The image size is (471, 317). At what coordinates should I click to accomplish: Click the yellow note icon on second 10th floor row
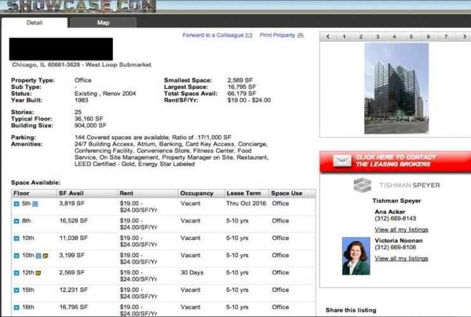[x=45, y=255]
